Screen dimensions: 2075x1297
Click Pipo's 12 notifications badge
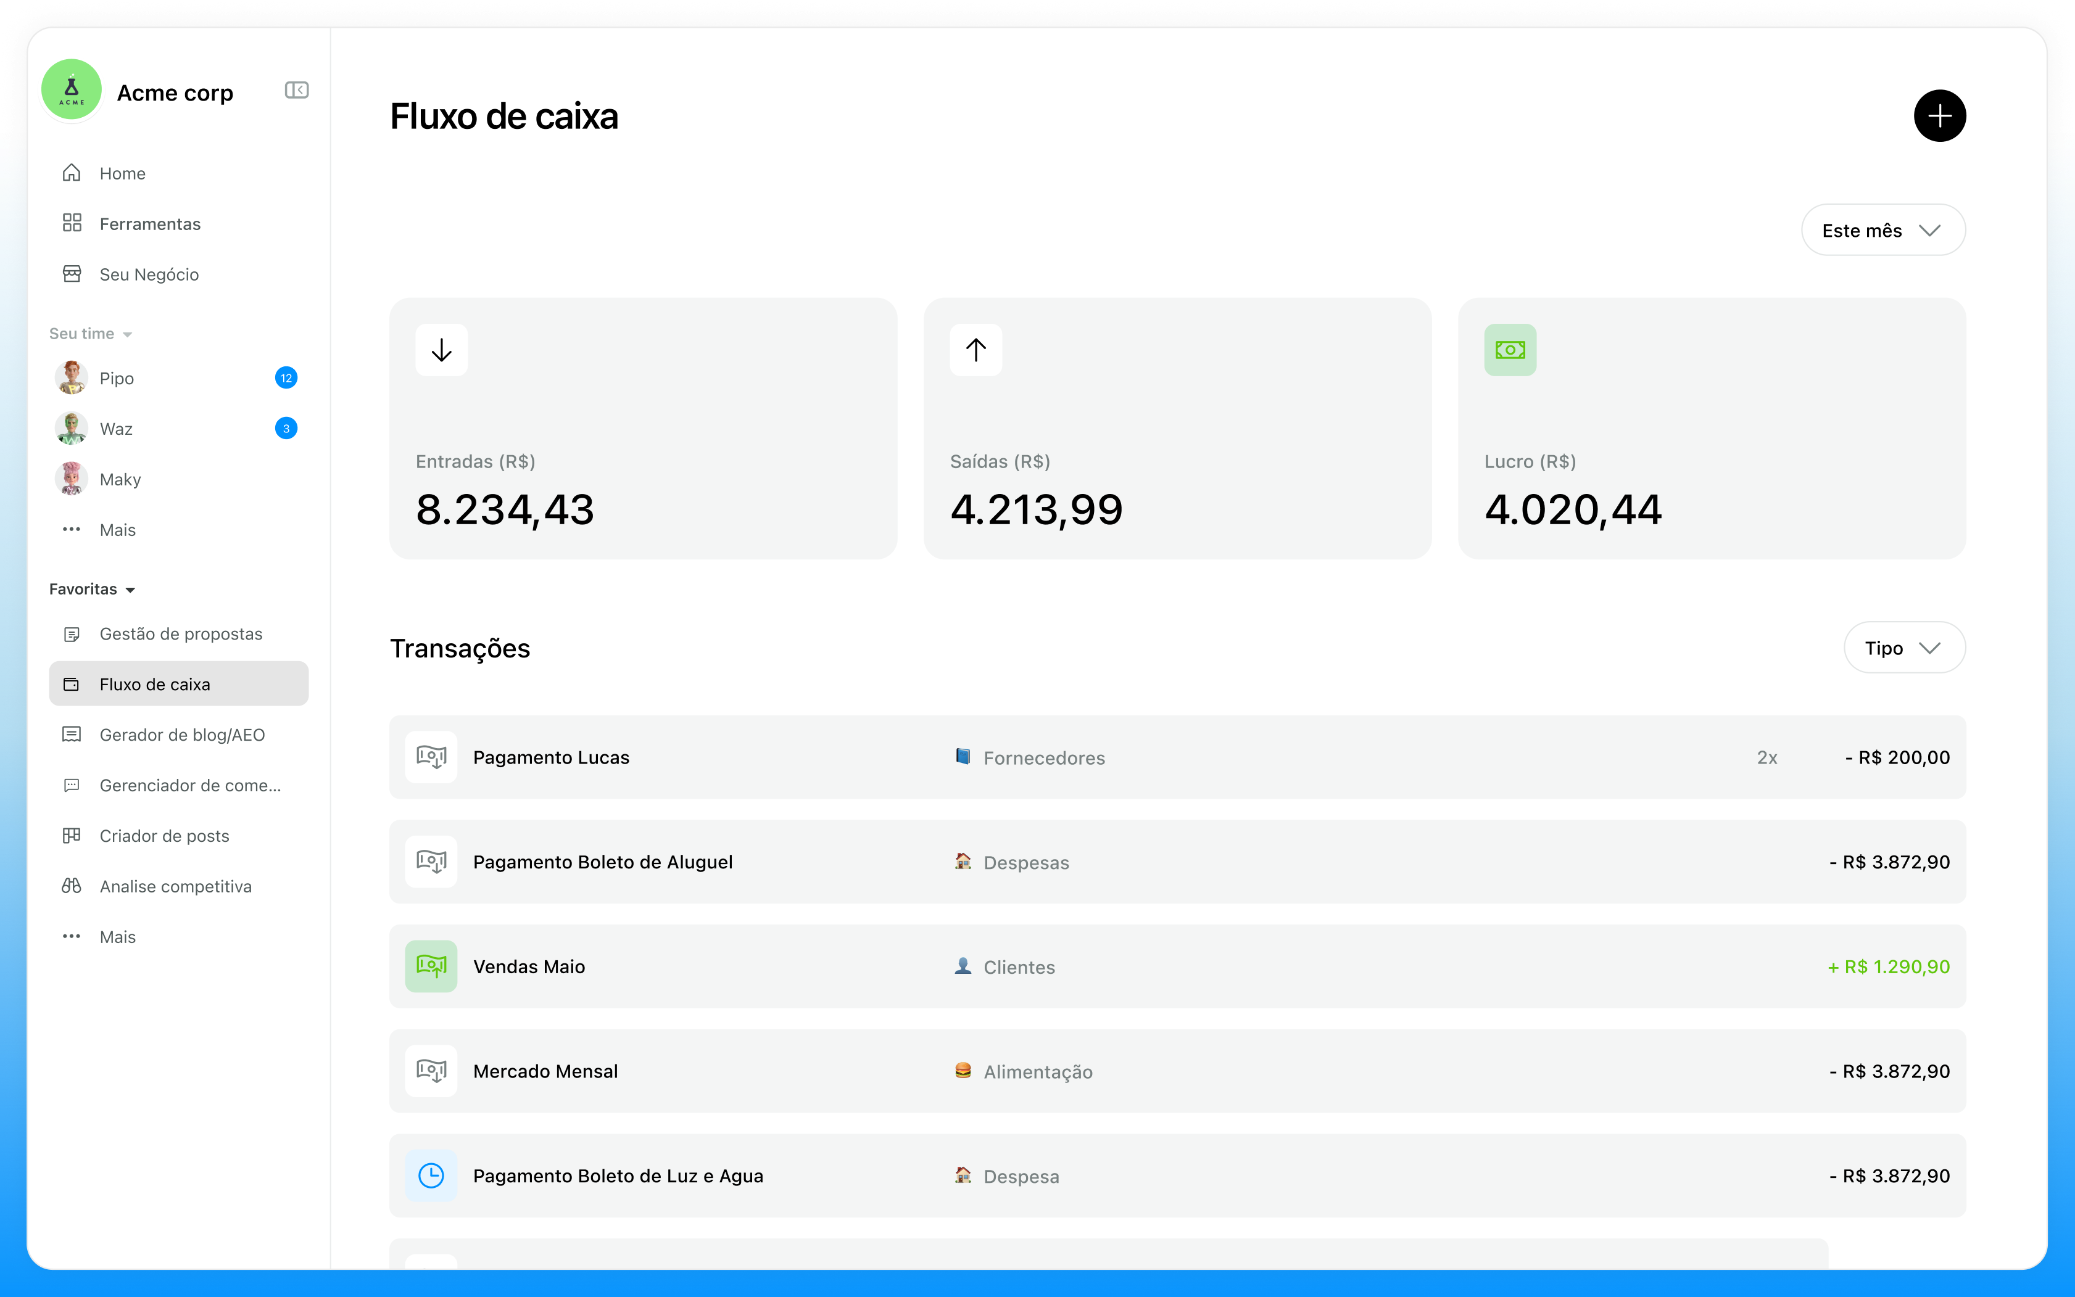pos(286,378)
